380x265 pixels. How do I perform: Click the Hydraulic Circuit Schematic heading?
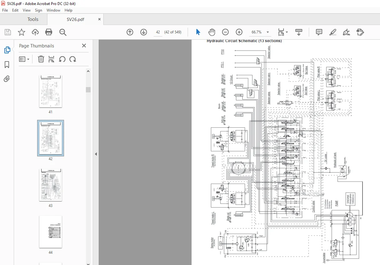click(x=244, y=41)
